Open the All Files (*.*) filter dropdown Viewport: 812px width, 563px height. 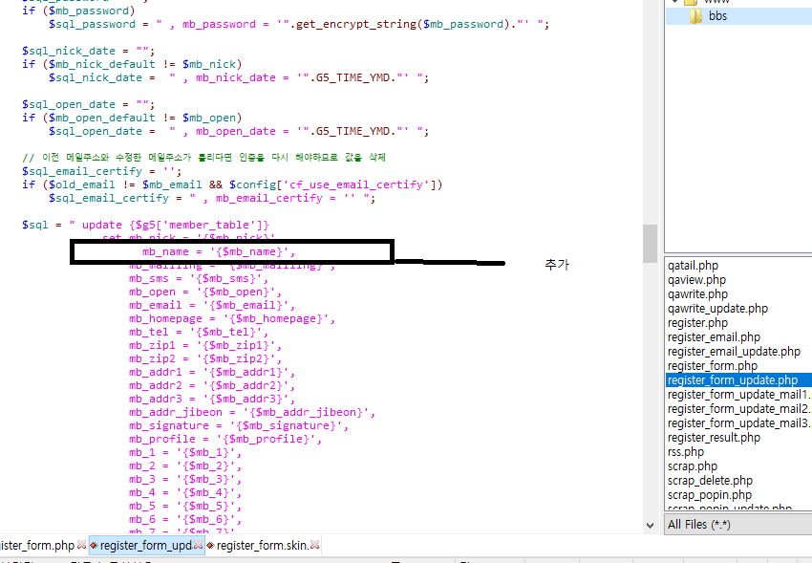click(x=737, y=524)
